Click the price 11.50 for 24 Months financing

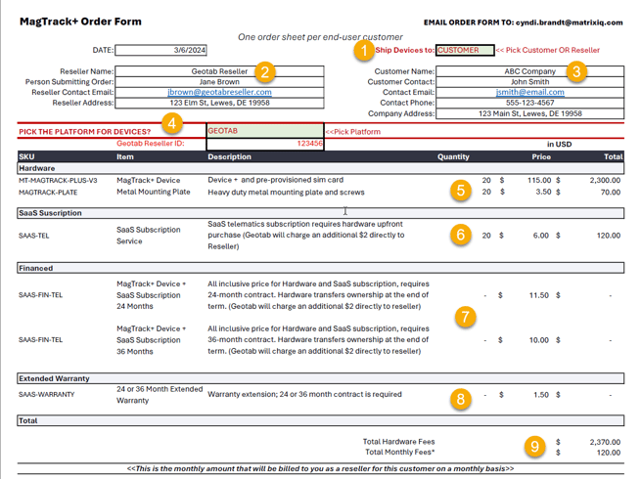point(539,295)
